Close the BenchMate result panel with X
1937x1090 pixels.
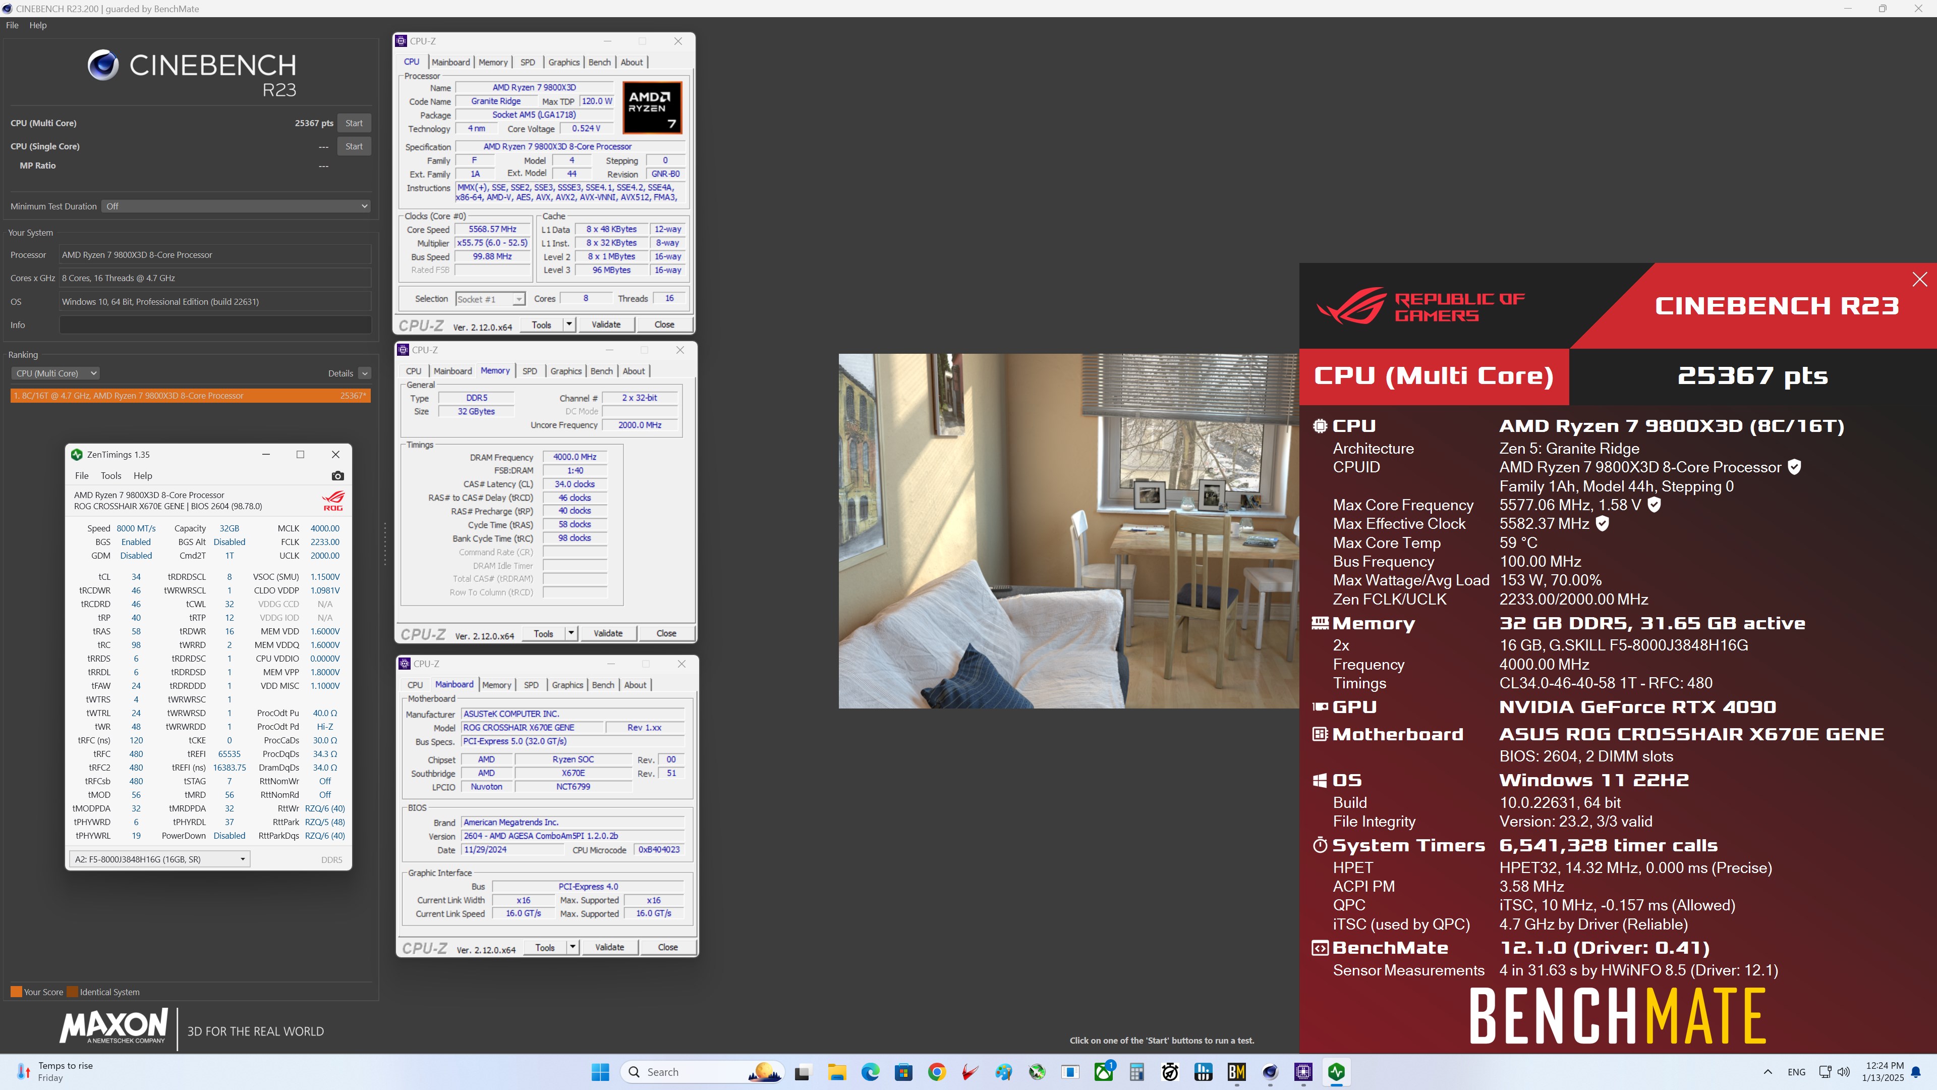(x=1920, y=279)
